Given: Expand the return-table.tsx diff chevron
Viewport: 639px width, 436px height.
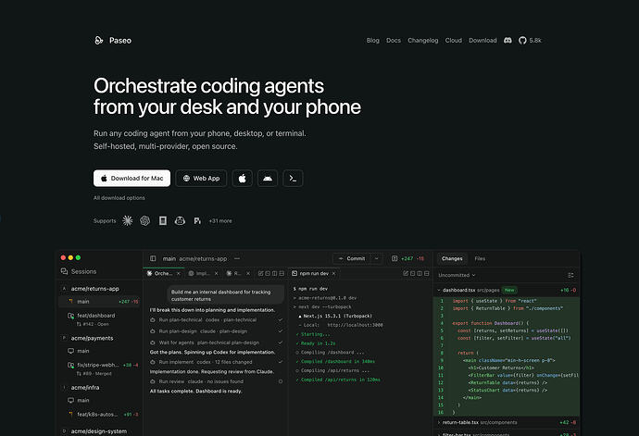Looking at the screenshot, I should point(439,422).
